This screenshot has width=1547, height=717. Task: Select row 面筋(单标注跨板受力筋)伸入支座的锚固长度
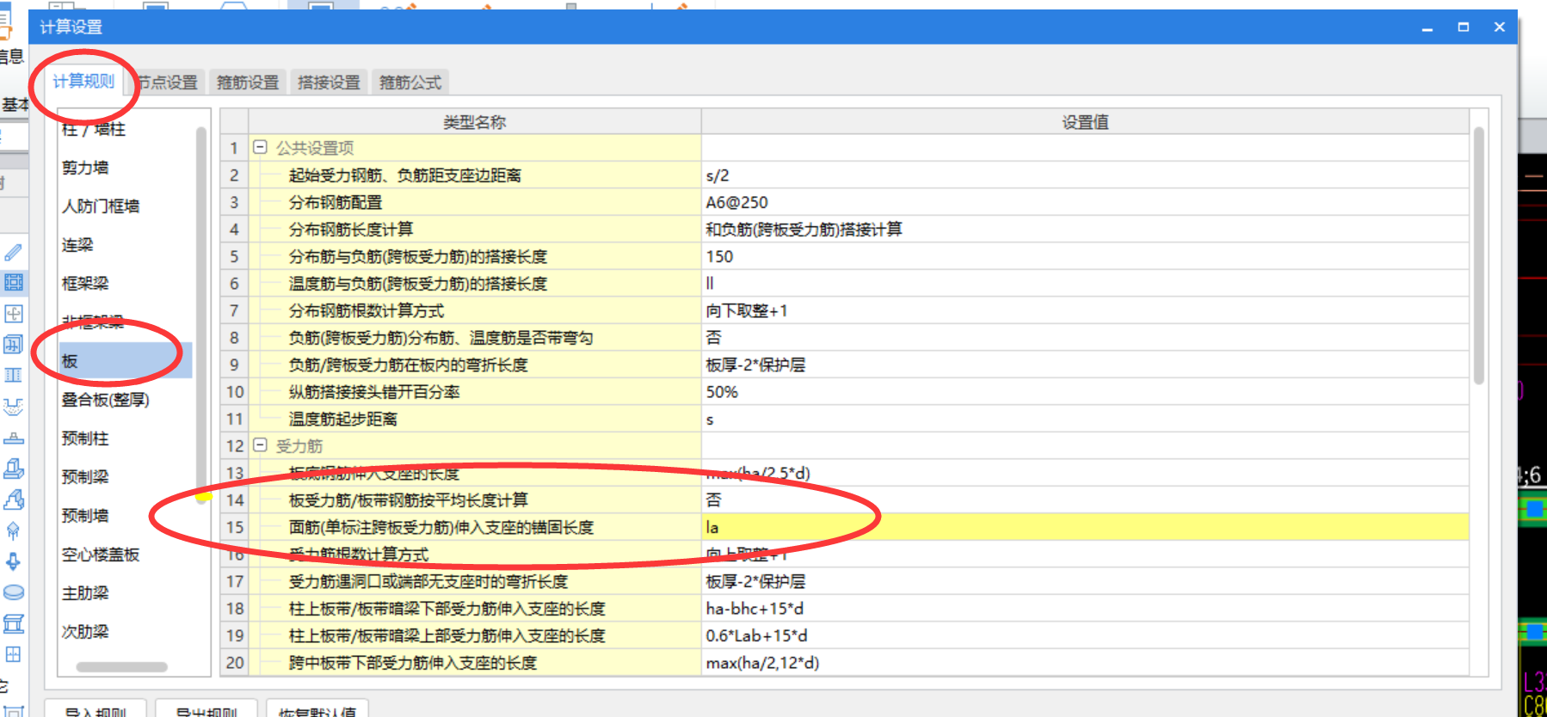pos(475,527)
